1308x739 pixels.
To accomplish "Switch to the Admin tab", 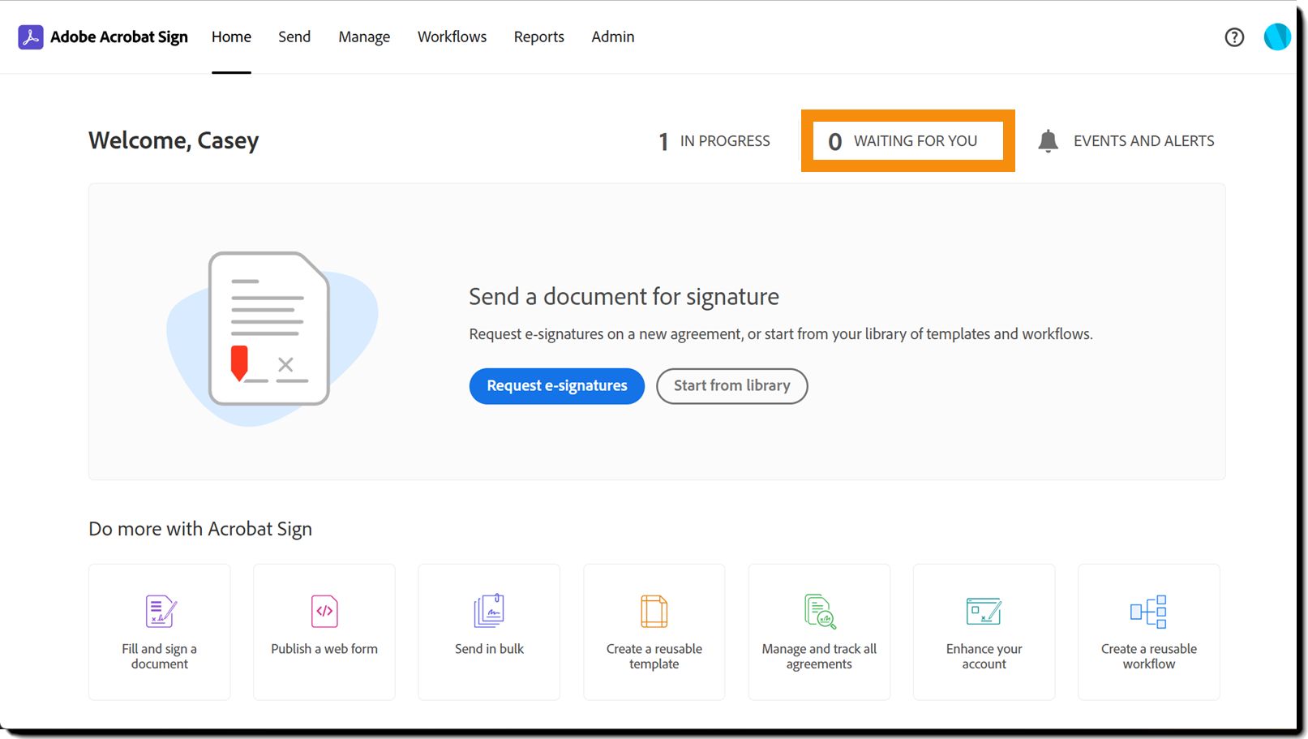I will point(613,37).
